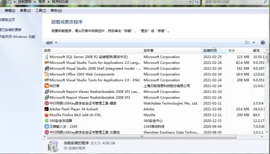
Task: Click the installed programs box icon in details pane
Action: coord(53,146)
